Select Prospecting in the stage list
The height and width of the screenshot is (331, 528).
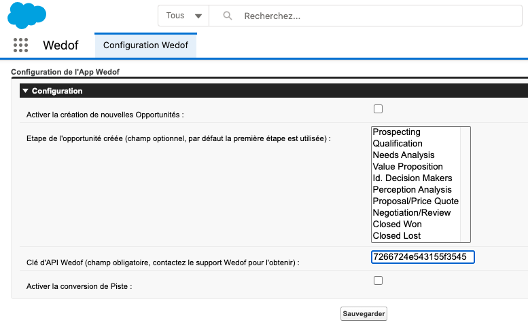(416, 132)
